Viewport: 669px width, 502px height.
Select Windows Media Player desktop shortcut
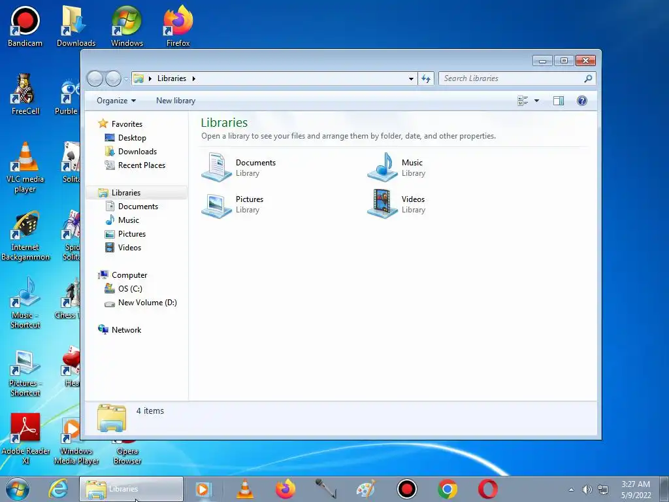76,441
